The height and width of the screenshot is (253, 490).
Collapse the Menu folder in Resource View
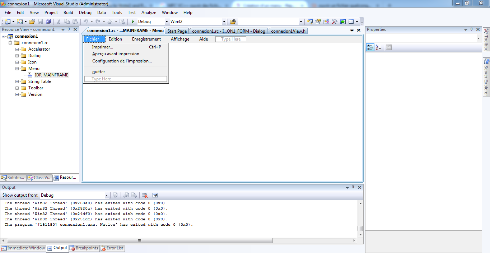(17, 69)
